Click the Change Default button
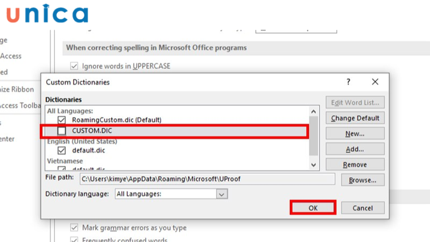Screen dimensions: 430x242 355,118
